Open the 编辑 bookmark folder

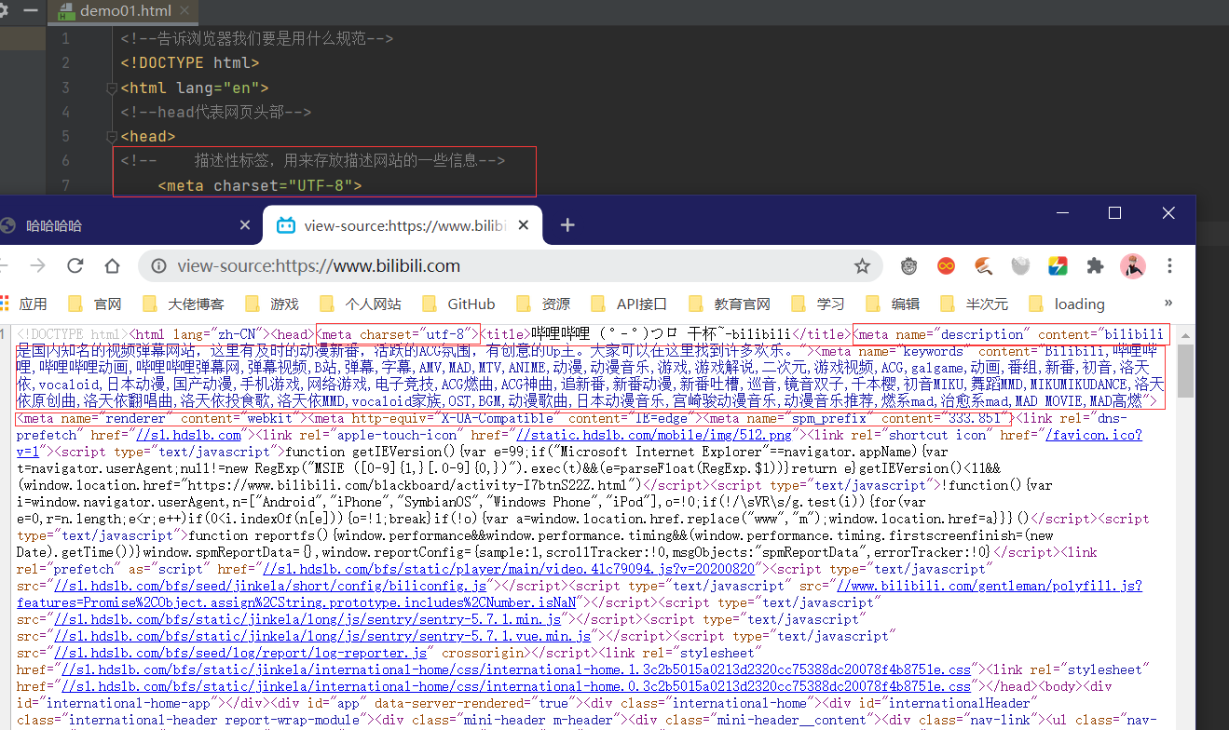pos(893,304)
